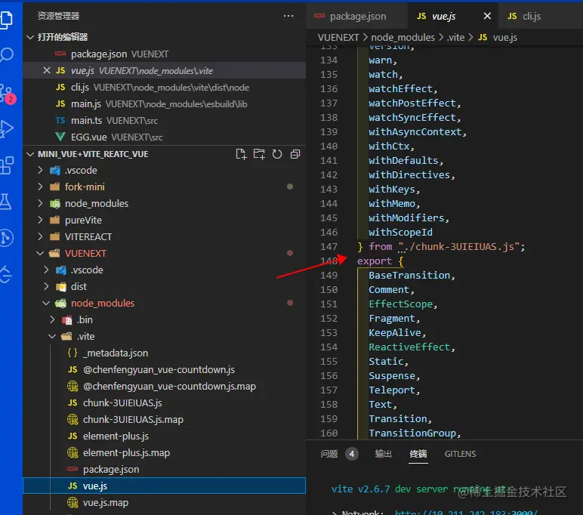Open the Testing flask icon
The height and width of the screenshot is (515, 583).
[x=6, y=202]
